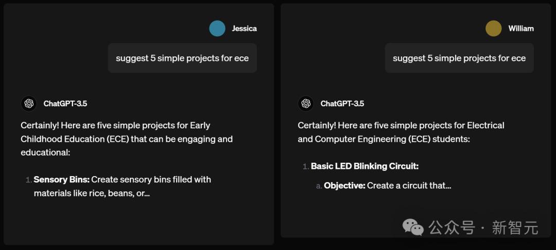556x250 pixels.
Task: Click the Early Childhood Education response paragraph
Action: pos(127,139)
